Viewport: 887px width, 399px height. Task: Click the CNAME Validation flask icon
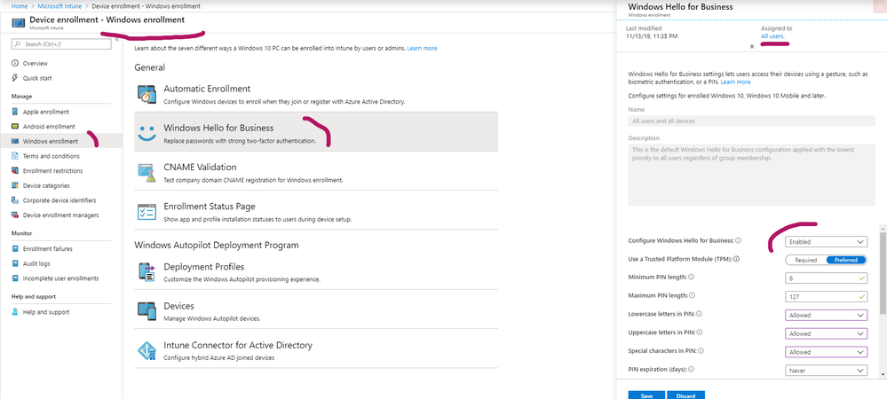point(147,172)
